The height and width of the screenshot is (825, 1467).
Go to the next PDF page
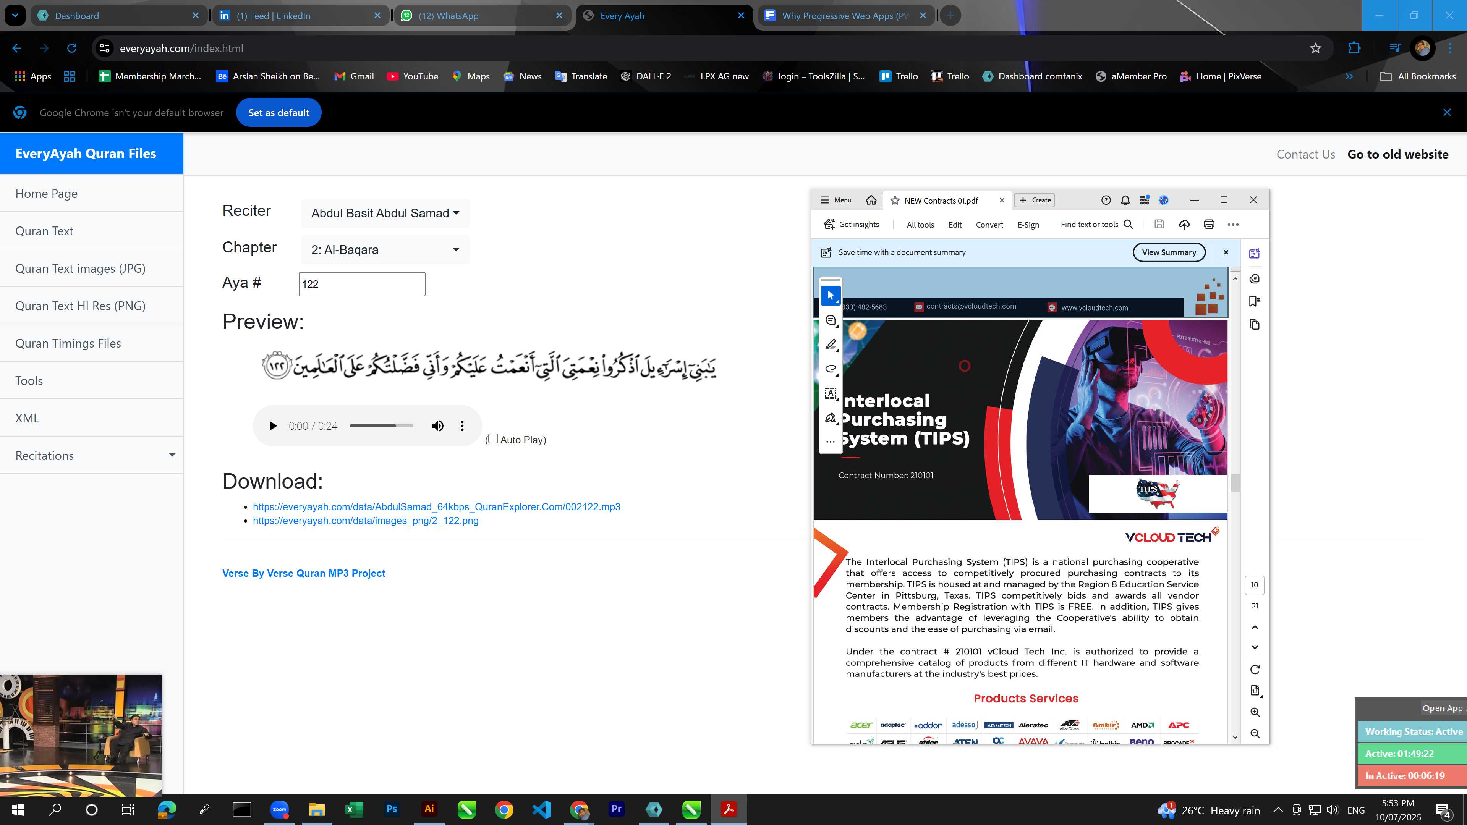tap(1255, 647)
